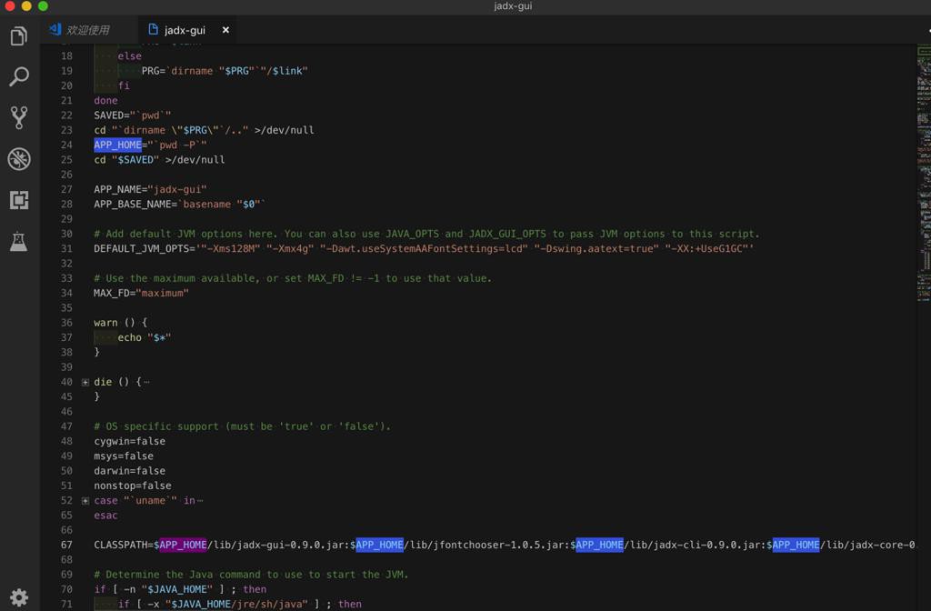The width and height of the screenshot is (931, 611).
Task: Click the "esac" keyword
Action: 105,516
